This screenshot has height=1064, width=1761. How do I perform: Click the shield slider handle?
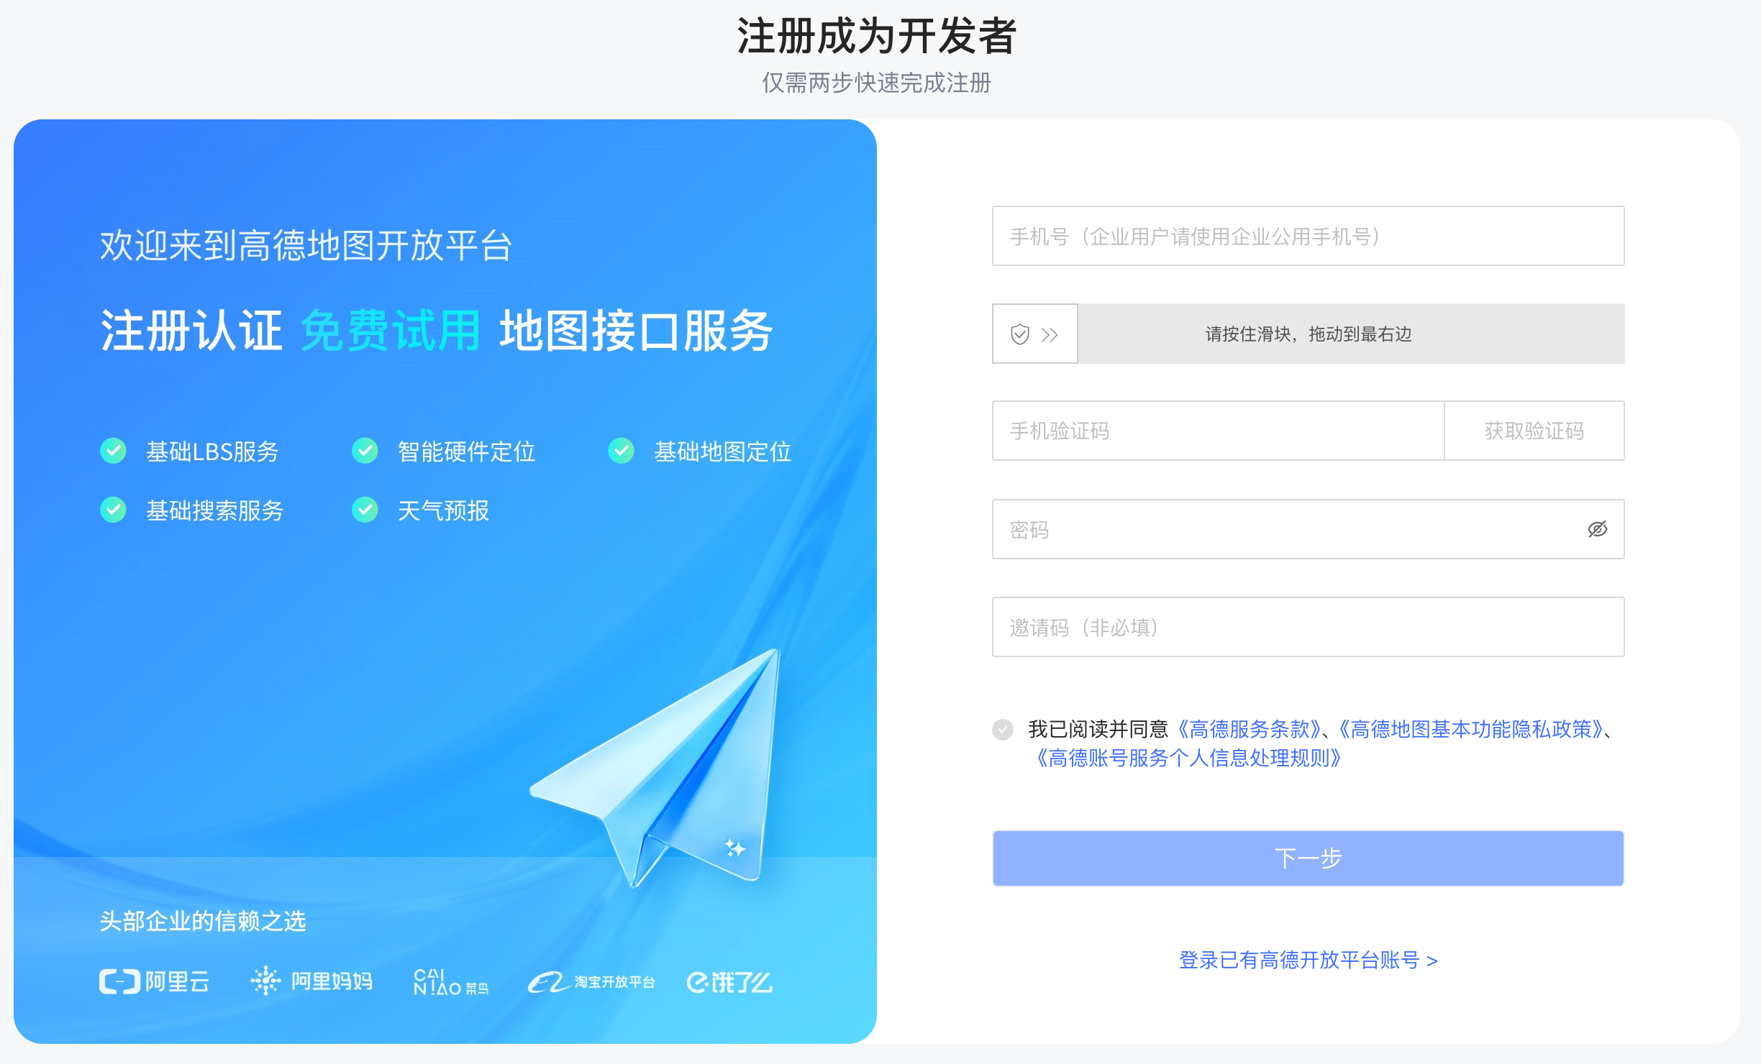[1034, 334]
